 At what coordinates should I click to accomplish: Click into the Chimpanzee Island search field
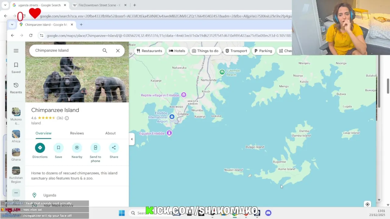[67, 50]
